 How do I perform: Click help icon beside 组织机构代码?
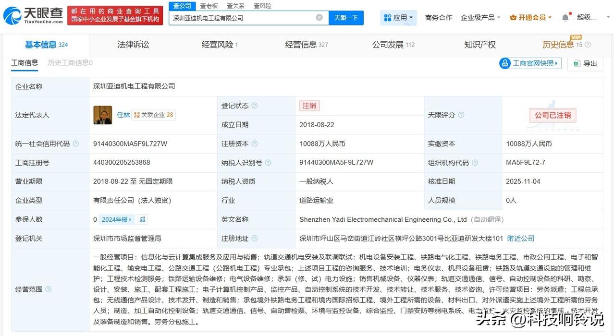point(475,163)
